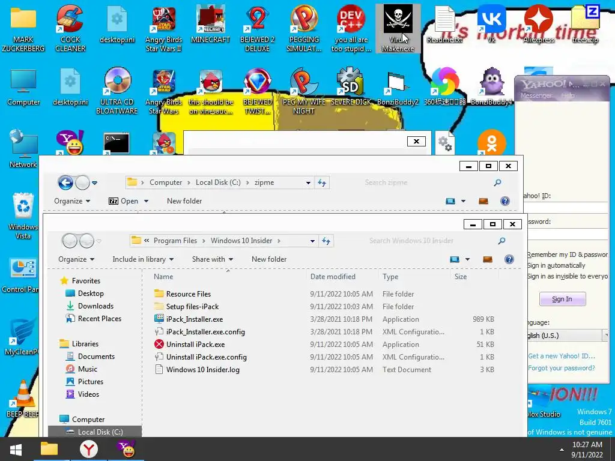Expand the Share with dropdown
615x461 pixels.
click(213, 259)
